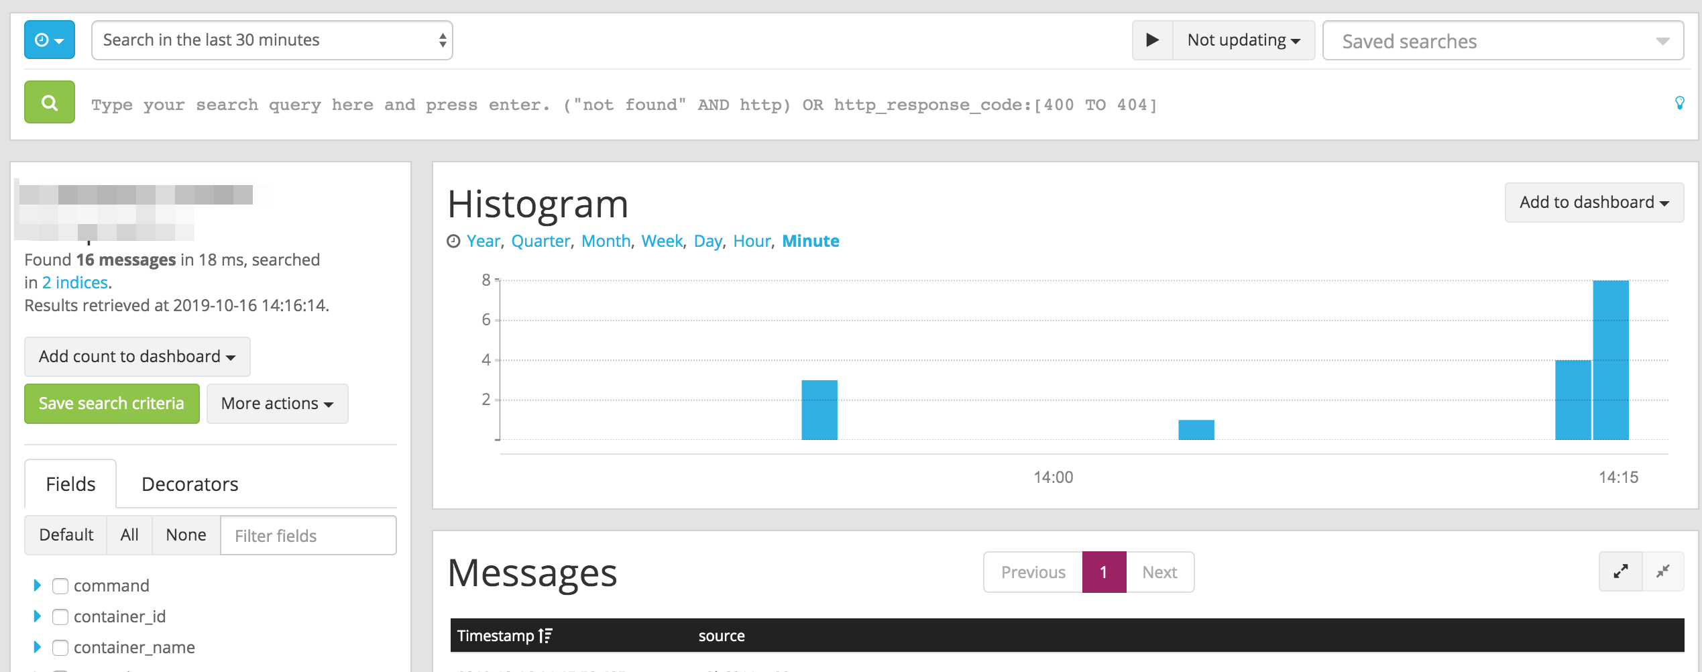Focus the search query input field
This screenshot has height=672, width=1702.
coord(872,105)
